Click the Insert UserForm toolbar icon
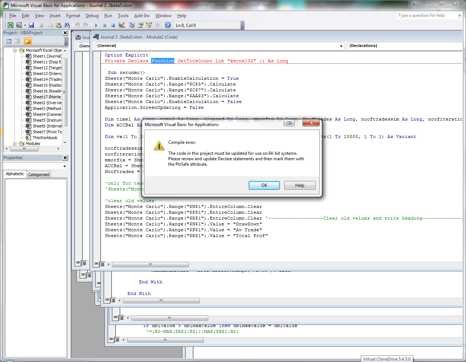Viewport: 466px width, 362px height. [19, 25]
